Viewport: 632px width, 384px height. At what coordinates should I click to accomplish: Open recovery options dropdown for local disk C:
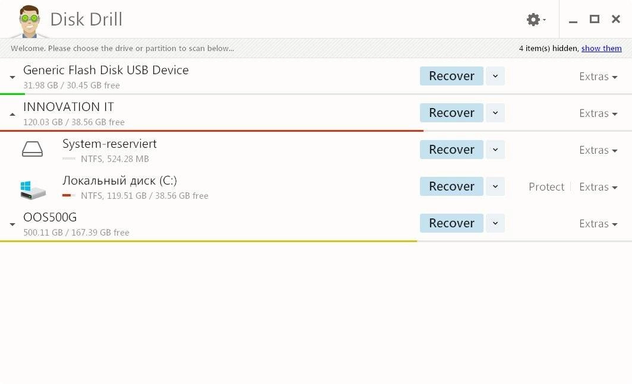coord(495,186)
